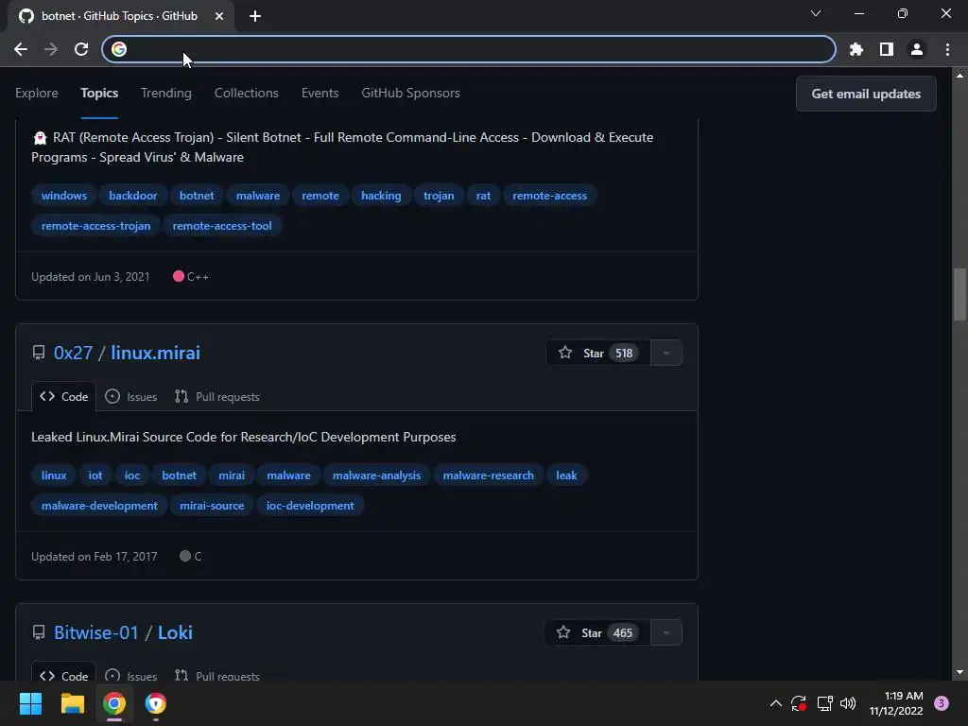The width and height of the screenshot is (968, 726).
Task: Open the Chrome profile avatar
Action: click(x=917, y=49)
